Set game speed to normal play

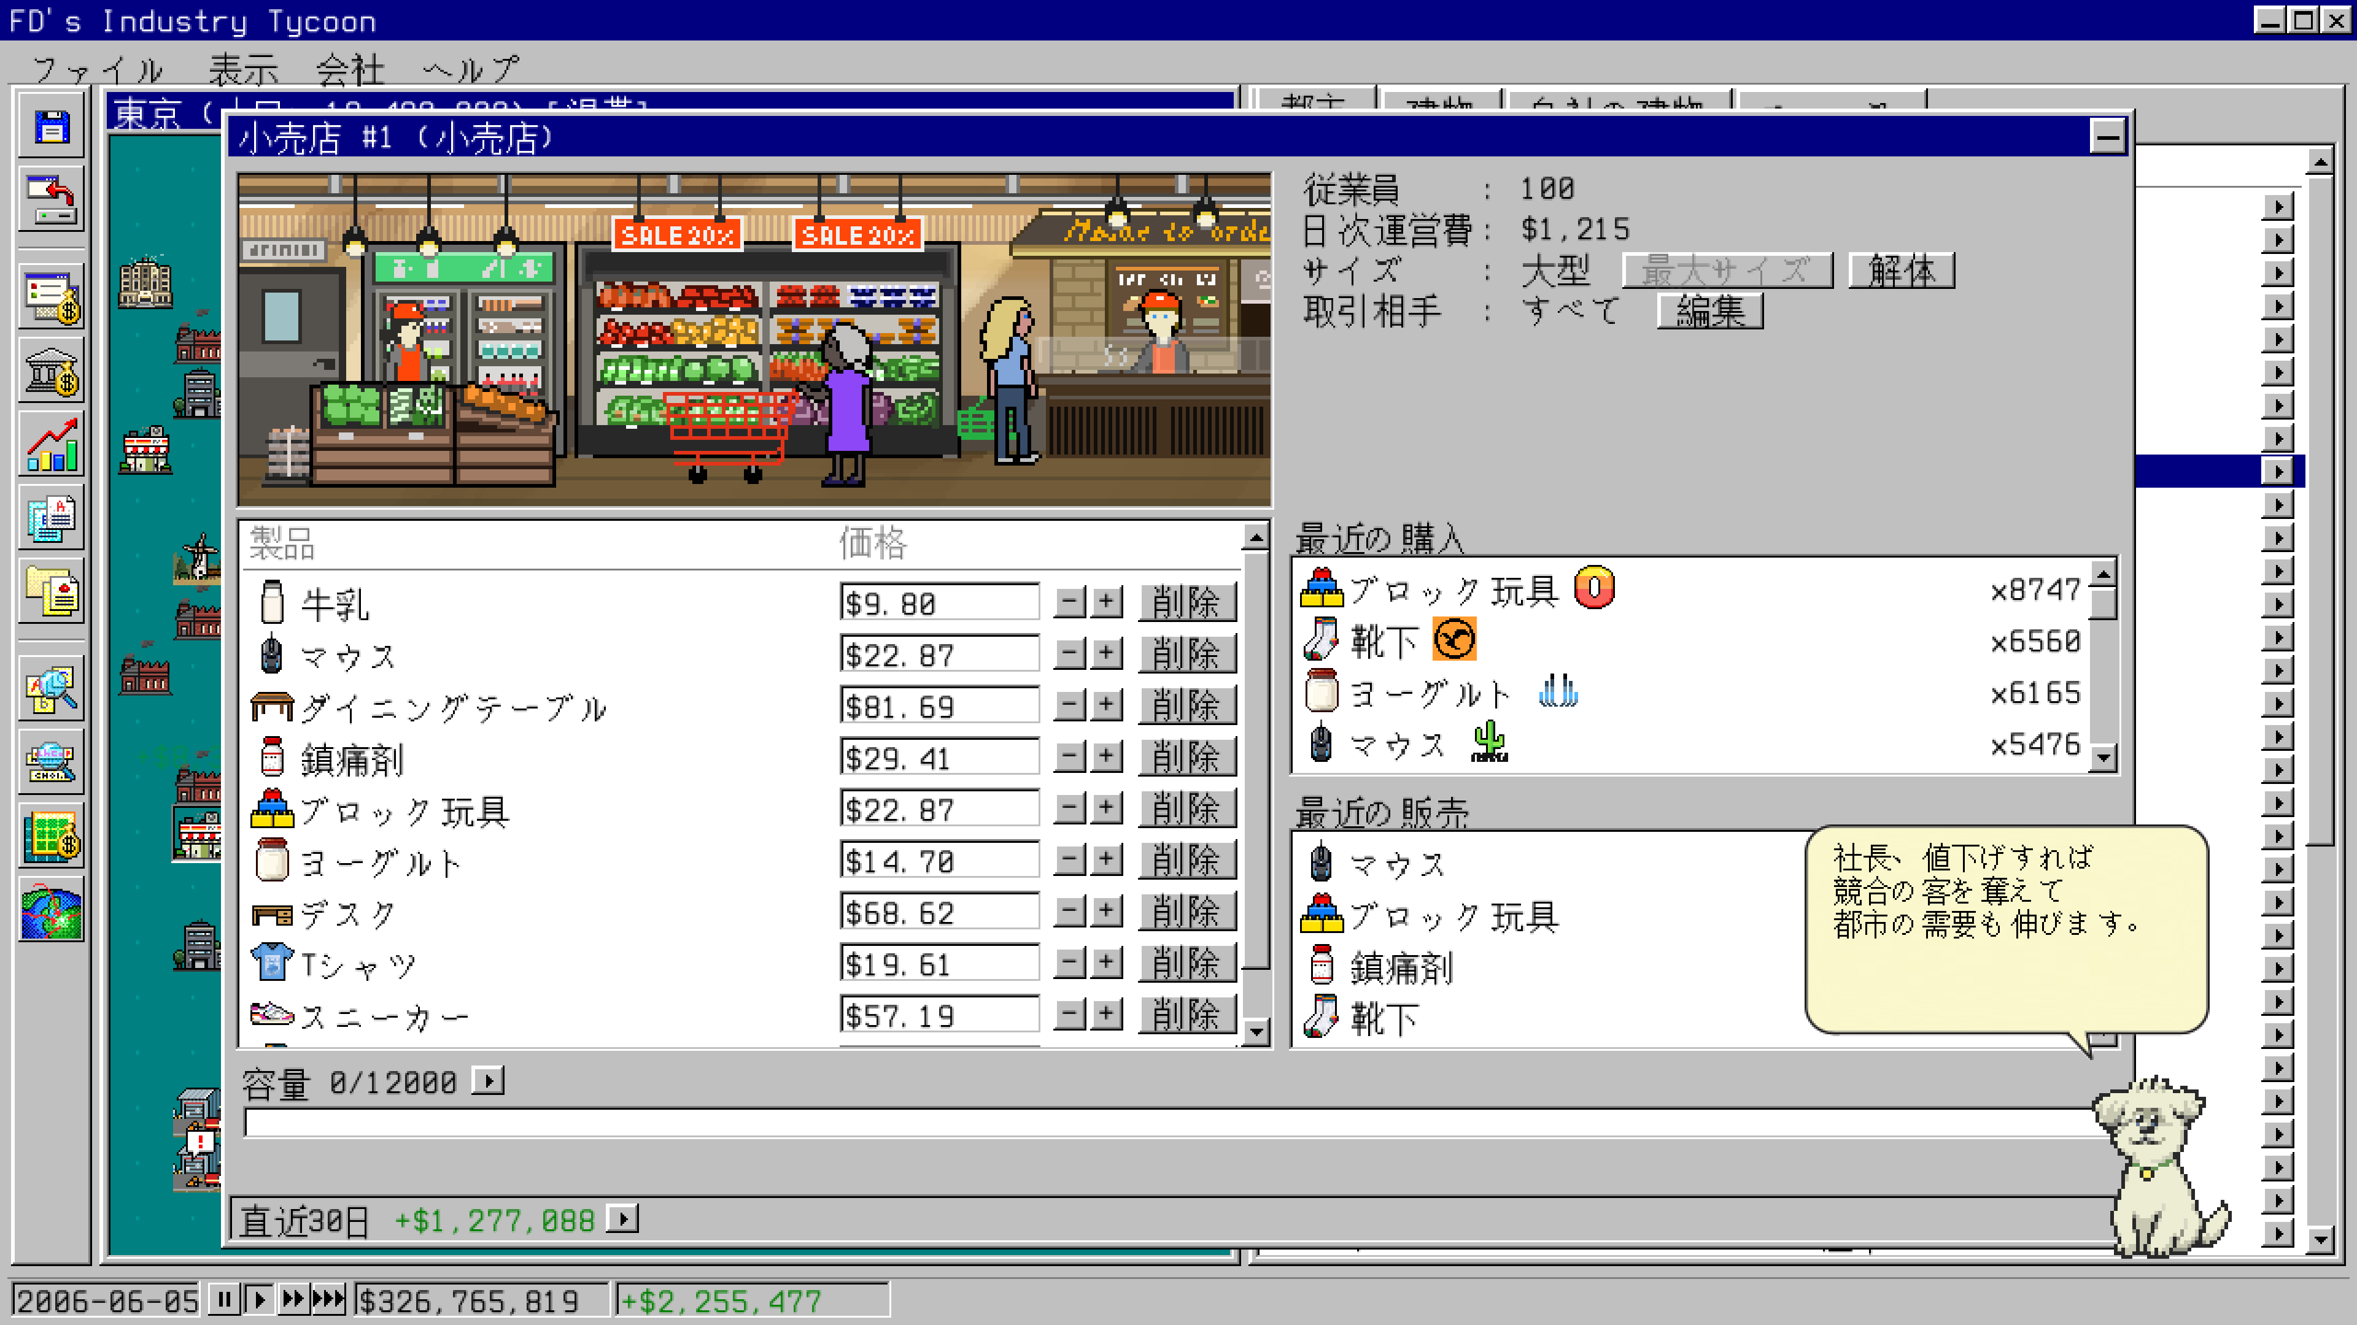click(260, 1299)
